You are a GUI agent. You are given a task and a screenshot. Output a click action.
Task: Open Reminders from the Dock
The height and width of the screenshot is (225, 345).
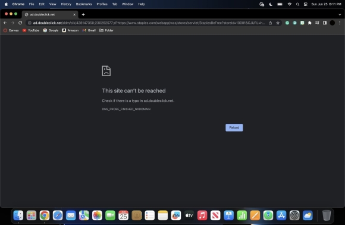click(150, 215)
